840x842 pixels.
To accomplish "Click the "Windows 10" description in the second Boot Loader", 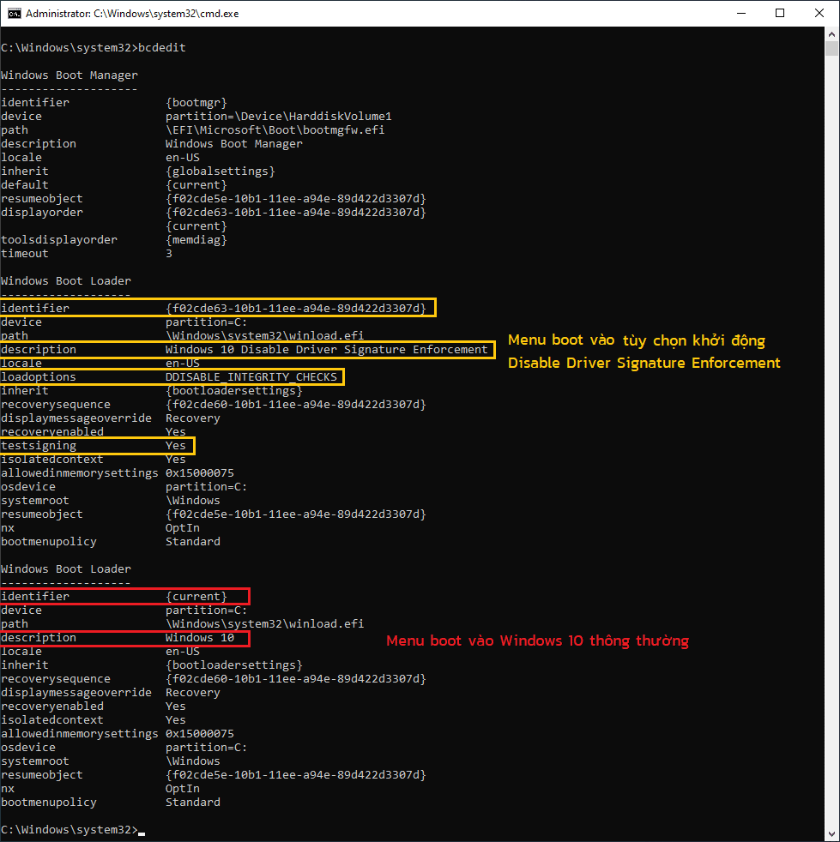I will (200, 637).
